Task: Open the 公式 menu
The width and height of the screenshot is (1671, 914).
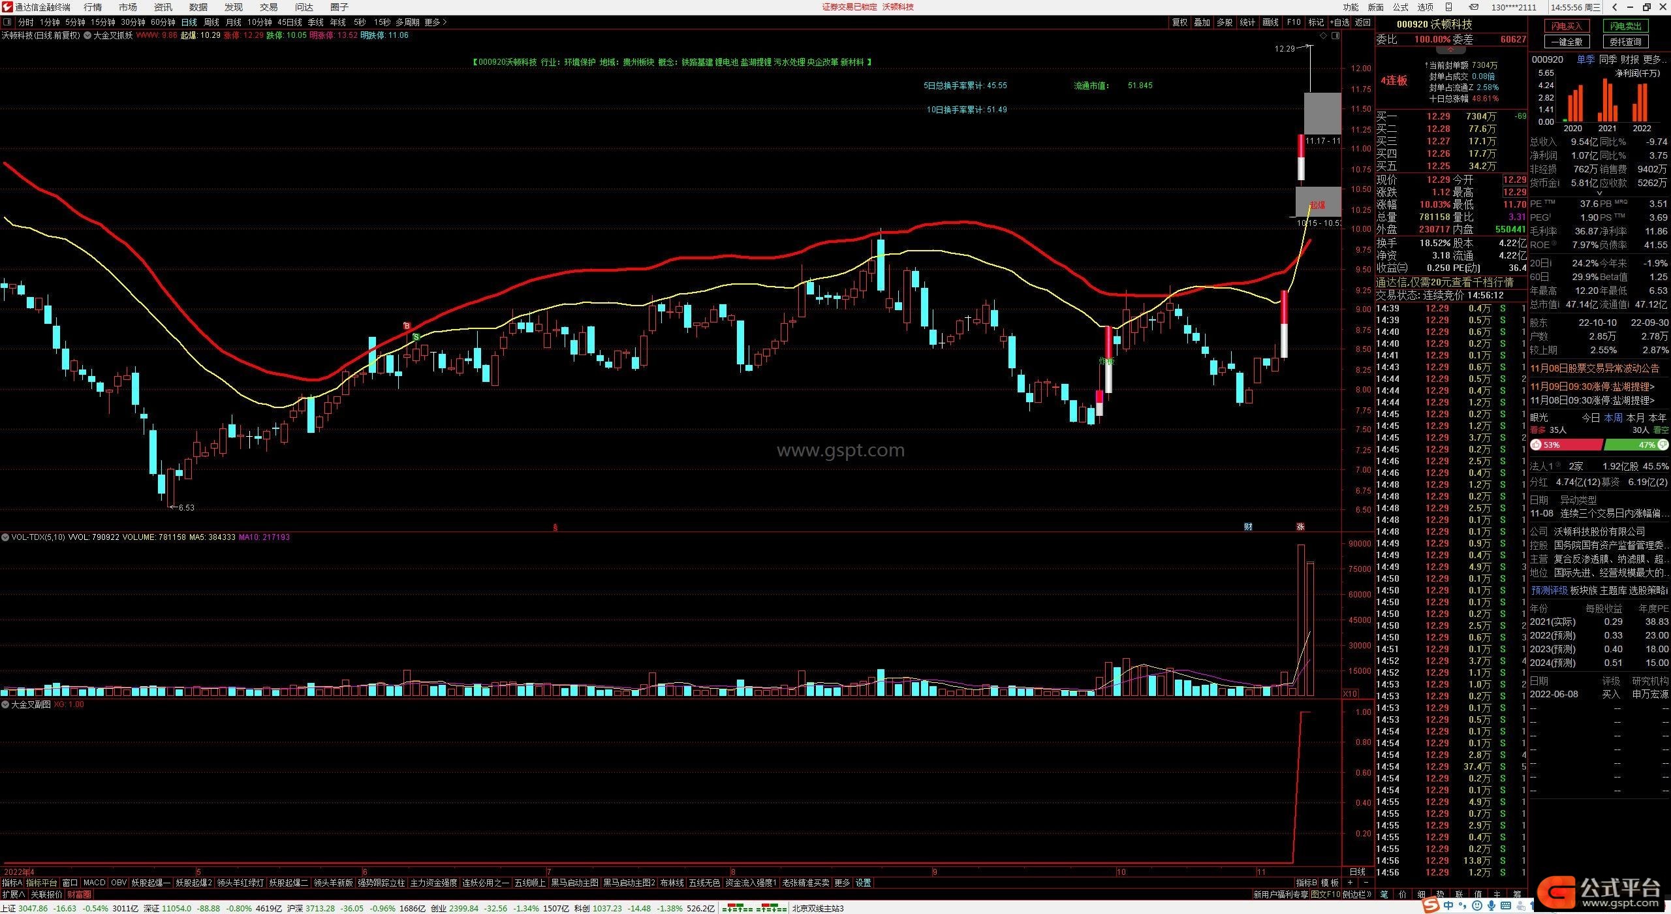Action: coord(1401,7)
